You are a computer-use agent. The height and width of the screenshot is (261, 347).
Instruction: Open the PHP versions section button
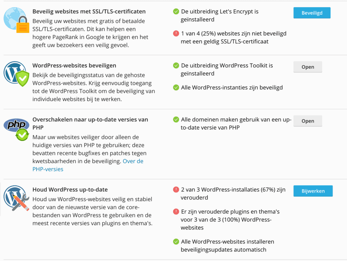click(307, 121)
